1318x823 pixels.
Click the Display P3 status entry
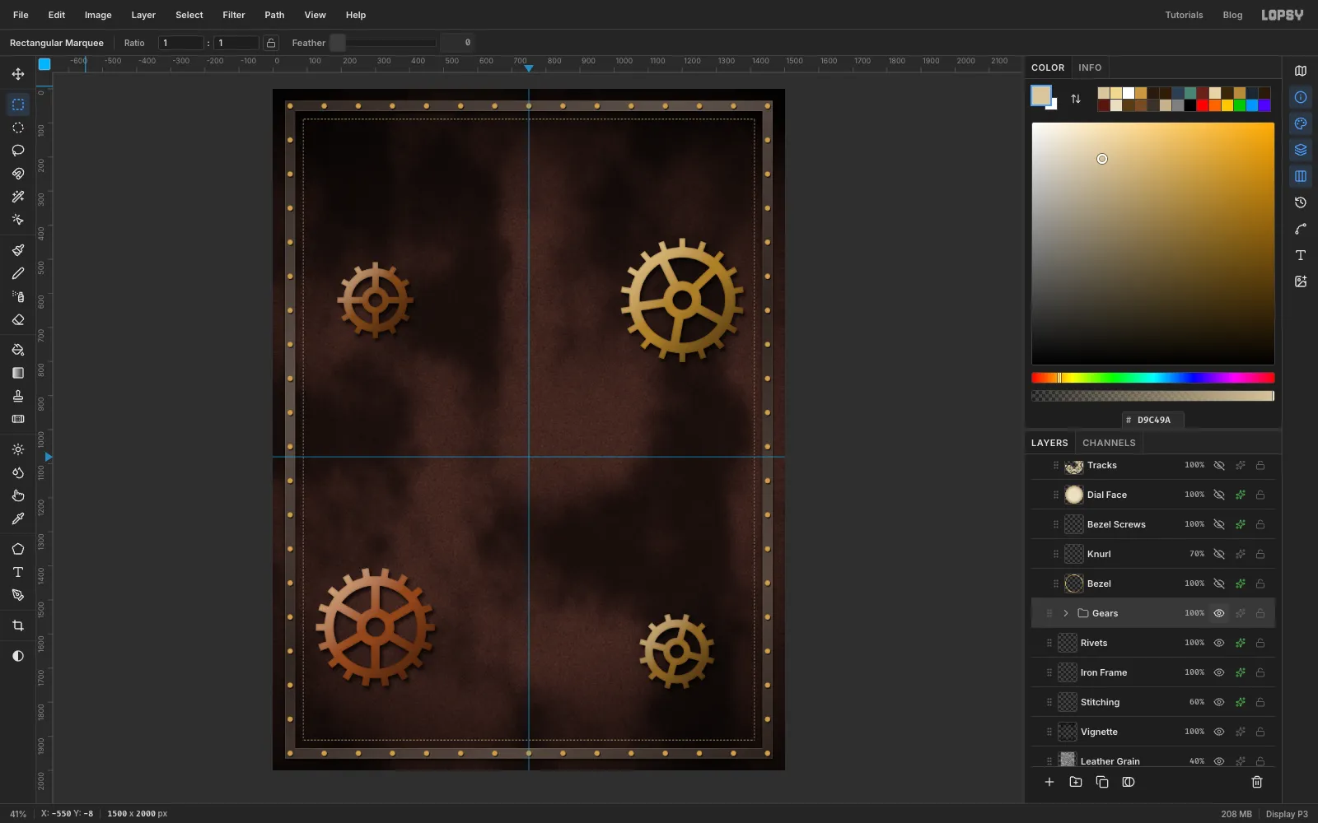pyautogui.click(x=1287, y=814)
